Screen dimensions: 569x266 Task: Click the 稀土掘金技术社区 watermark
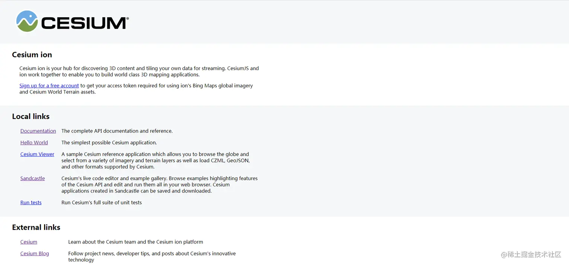tap(531, 254)
